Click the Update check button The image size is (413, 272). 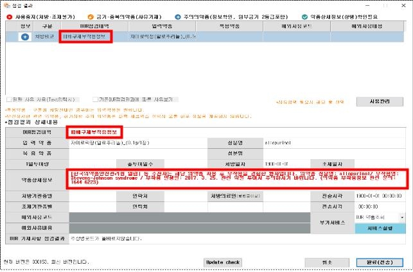(223, 262)
